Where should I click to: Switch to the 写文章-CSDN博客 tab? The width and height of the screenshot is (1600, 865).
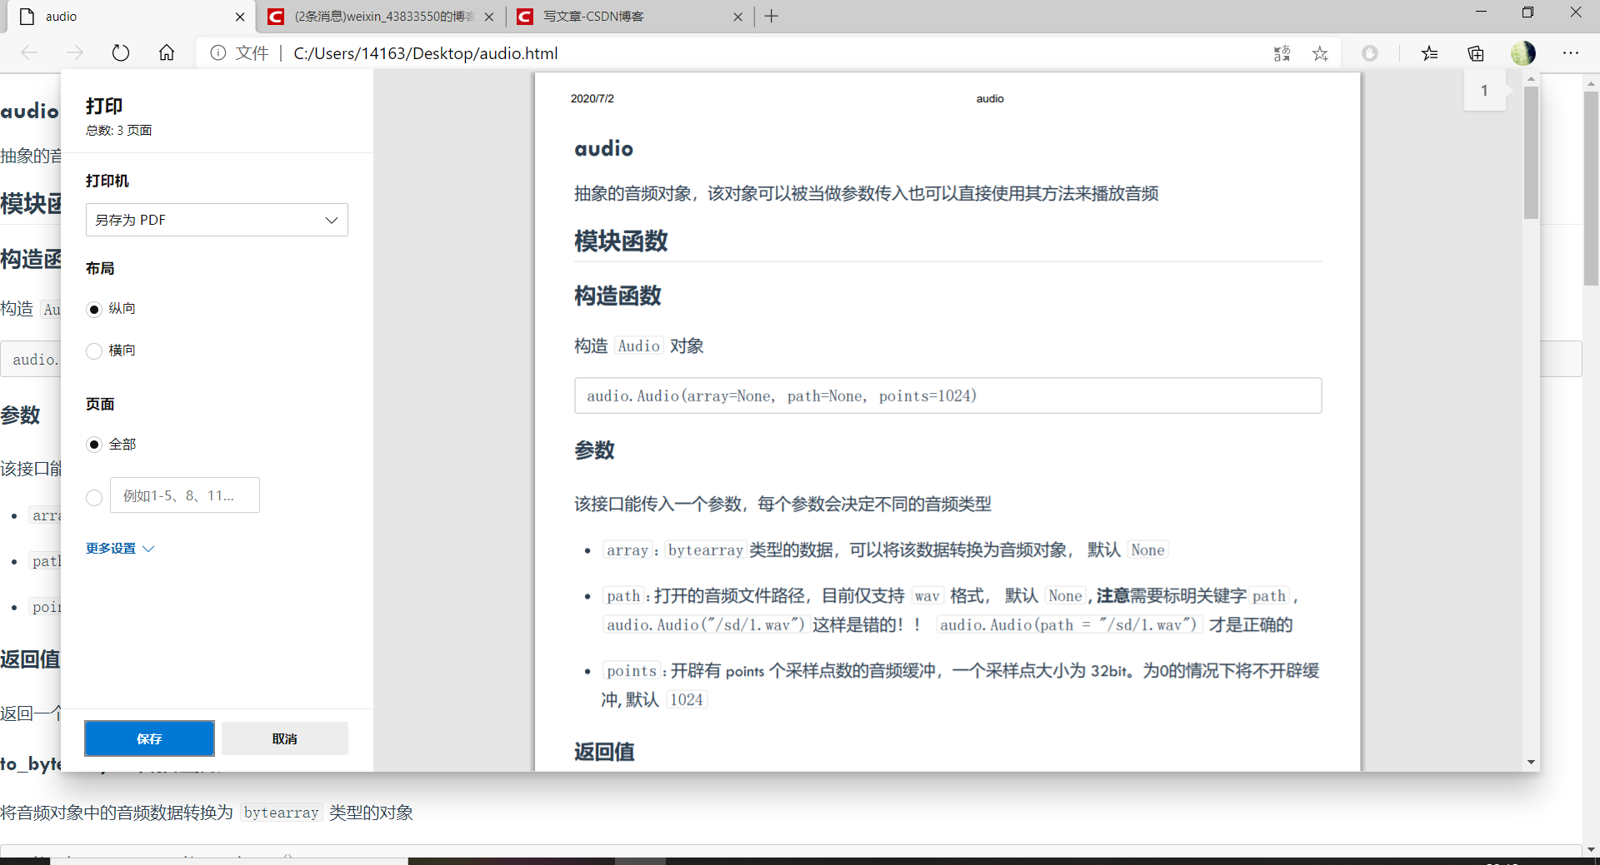coord(630,17)
